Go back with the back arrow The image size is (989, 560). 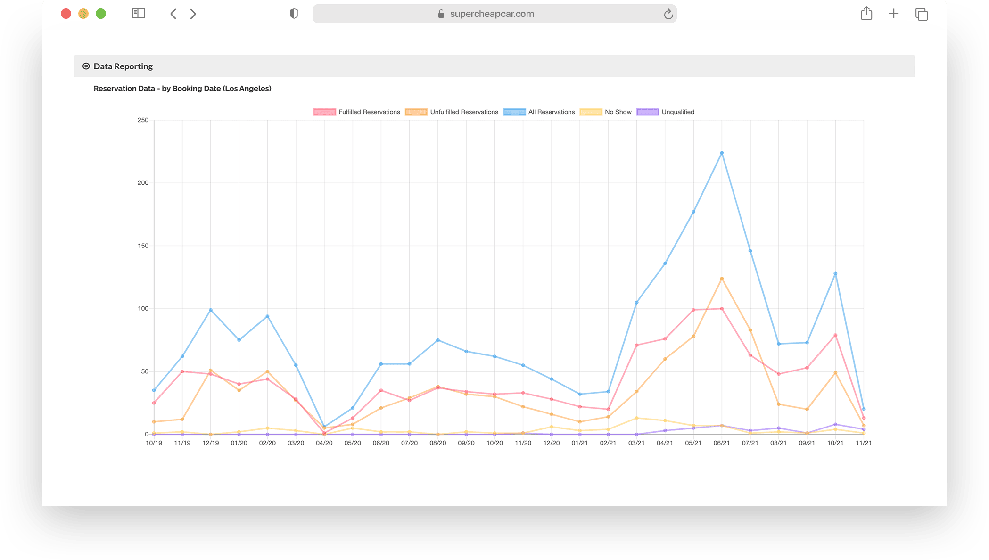point(173,14)
